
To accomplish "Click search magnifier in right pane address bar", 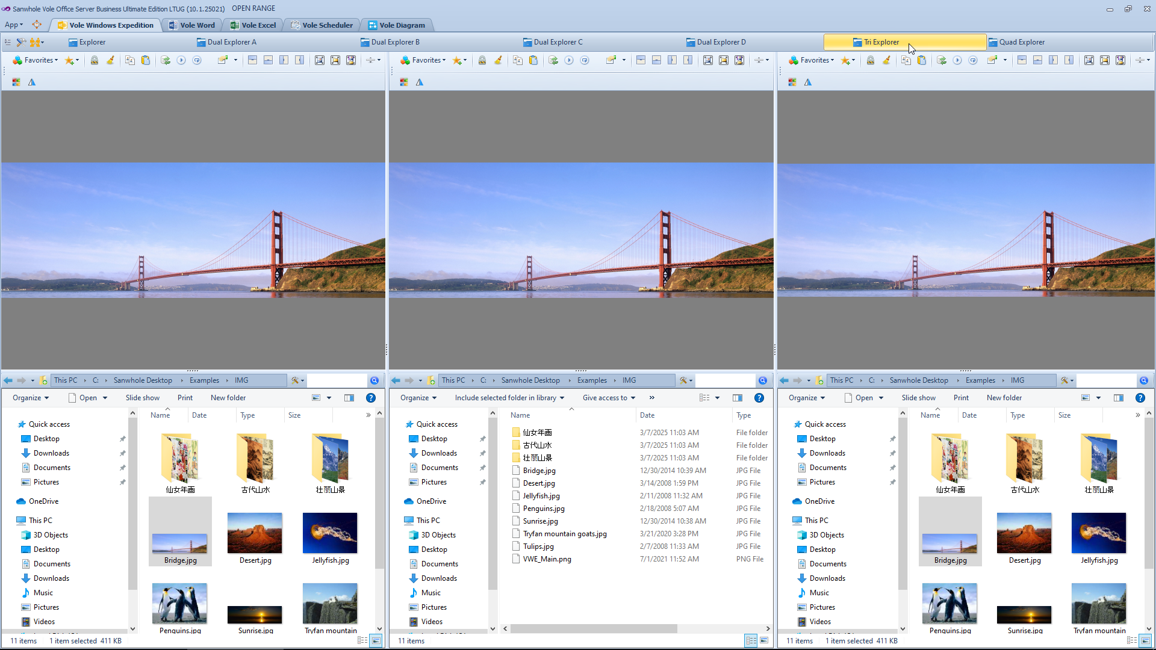I will tap(1144, 380).
